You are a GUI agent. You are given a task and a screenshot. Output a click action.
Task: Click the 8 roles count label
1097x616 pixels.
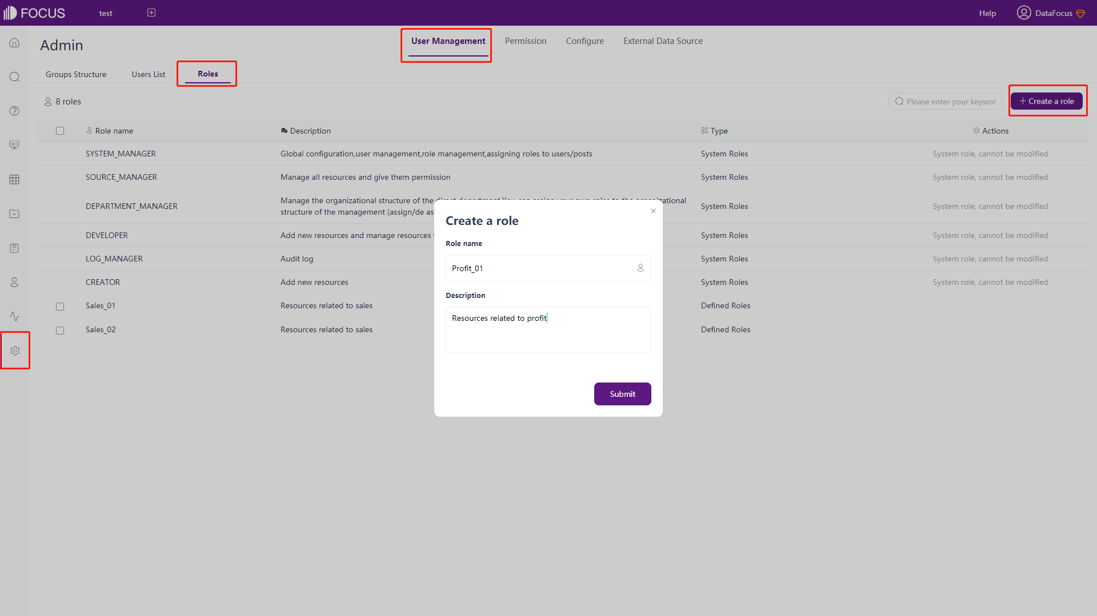coord(63,102)
